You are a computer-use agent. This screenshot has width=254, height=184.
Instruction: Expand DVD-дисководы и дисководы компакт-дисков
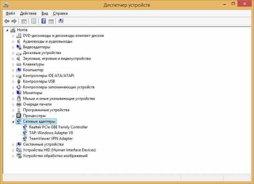(x=13, y=36)
